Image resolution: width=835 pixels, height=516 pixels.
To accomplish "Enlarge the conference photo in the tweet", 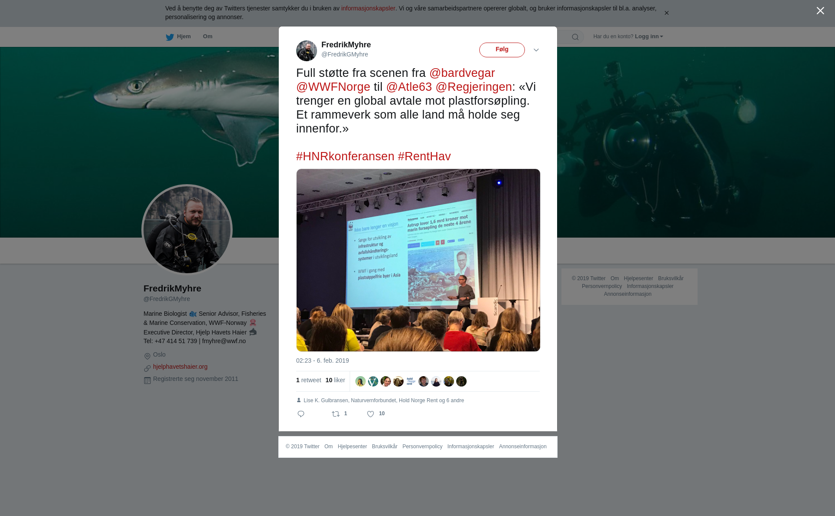I will [418, 260].
